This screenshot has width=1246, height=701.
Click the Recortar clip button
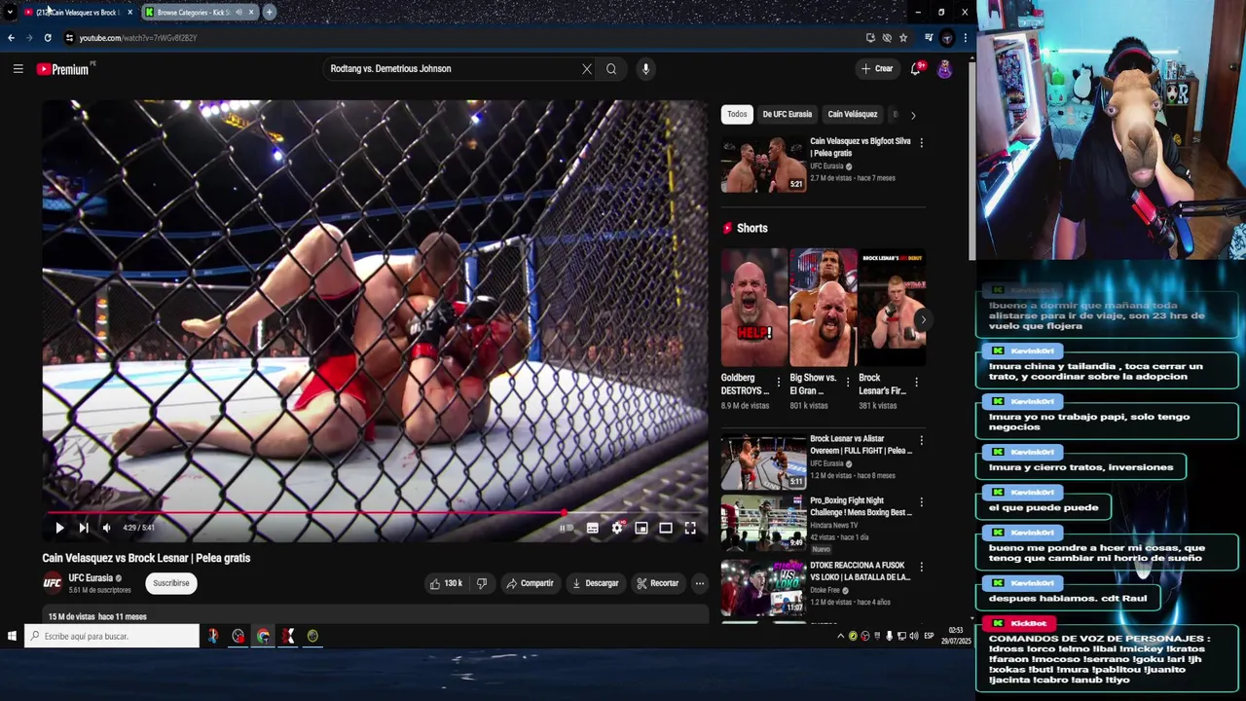pos(658,583)
